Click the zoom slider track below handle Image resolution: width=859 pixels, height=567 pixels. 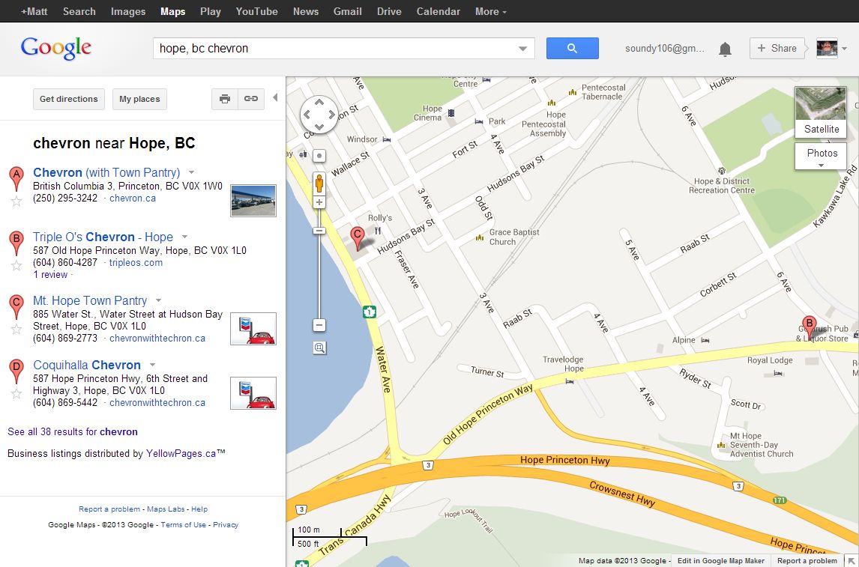(x=319, y=276)
